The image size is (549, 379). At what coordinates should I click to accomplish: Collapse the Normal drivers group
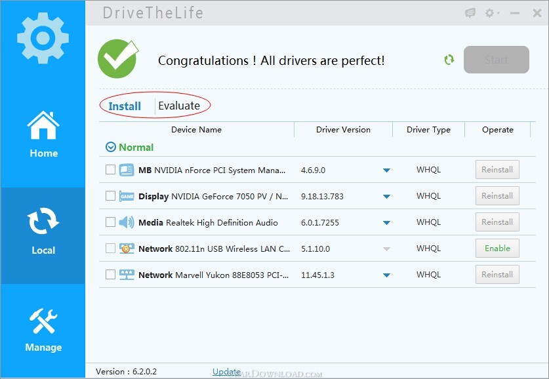pyautogui.click(x=111, y=147)
